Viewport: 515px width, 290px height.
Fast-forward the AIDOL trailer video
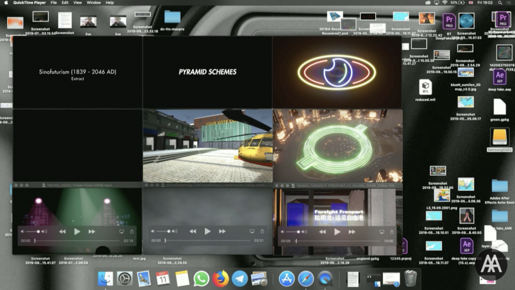pyautogui.click(x=92, y=232)
